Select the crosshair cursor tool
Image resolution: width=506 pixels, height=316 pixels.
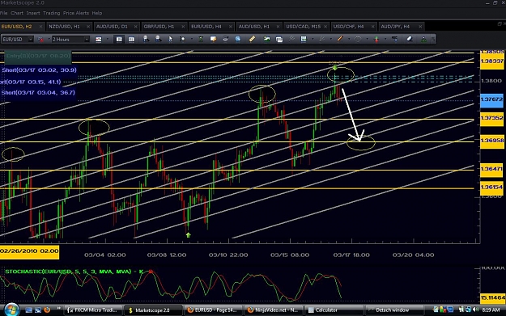point(182,39)
